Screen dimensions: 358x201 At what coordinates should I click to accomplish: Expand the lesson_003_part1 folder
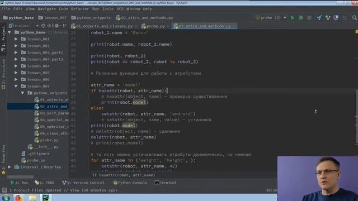tap(16, 52)
